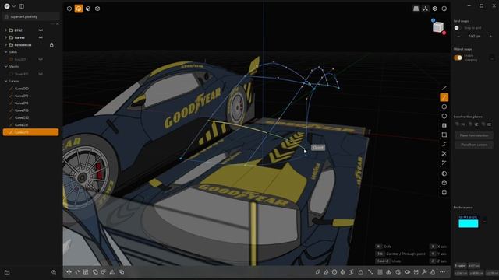The width and height of the screenshot is (499, 280).
Task: Open the app menu dropdown chevron
Action: (14, 6)
